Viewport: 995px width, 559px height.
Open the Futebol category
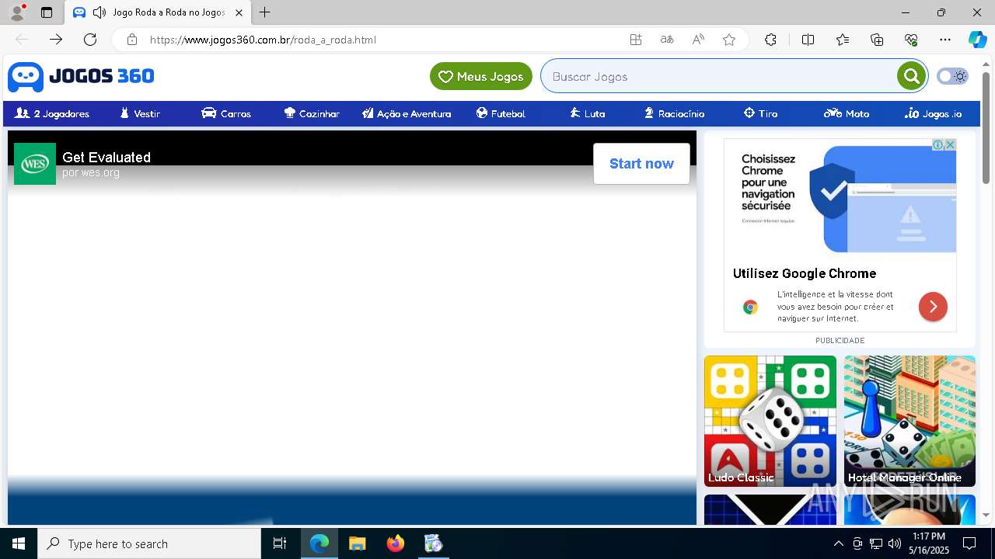(x=501, y=113)
